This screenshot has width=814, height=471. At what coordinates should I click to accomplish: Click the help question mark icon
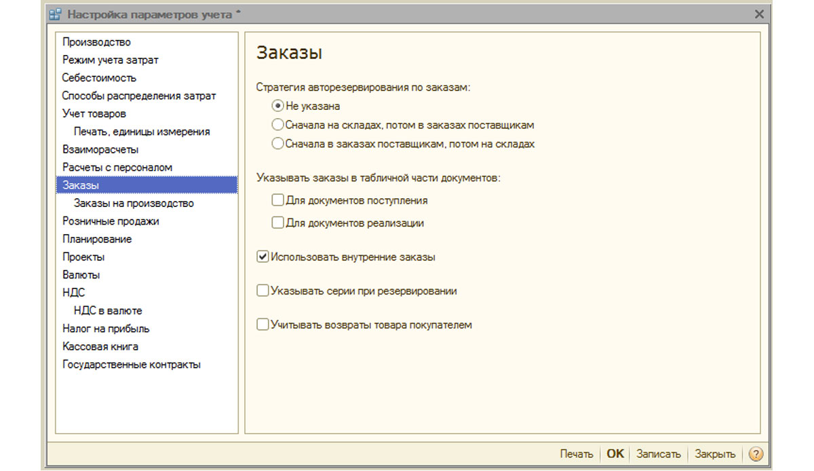tap(756, 454)
